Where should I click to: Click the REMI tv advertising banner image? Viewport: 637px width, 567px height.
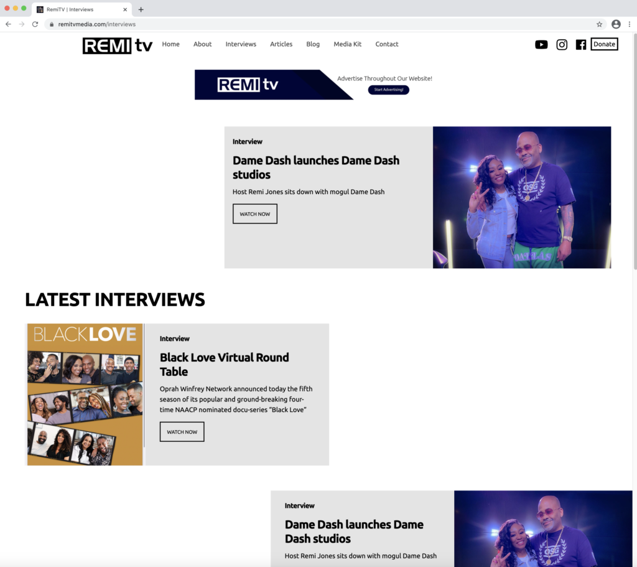(274, 85)
